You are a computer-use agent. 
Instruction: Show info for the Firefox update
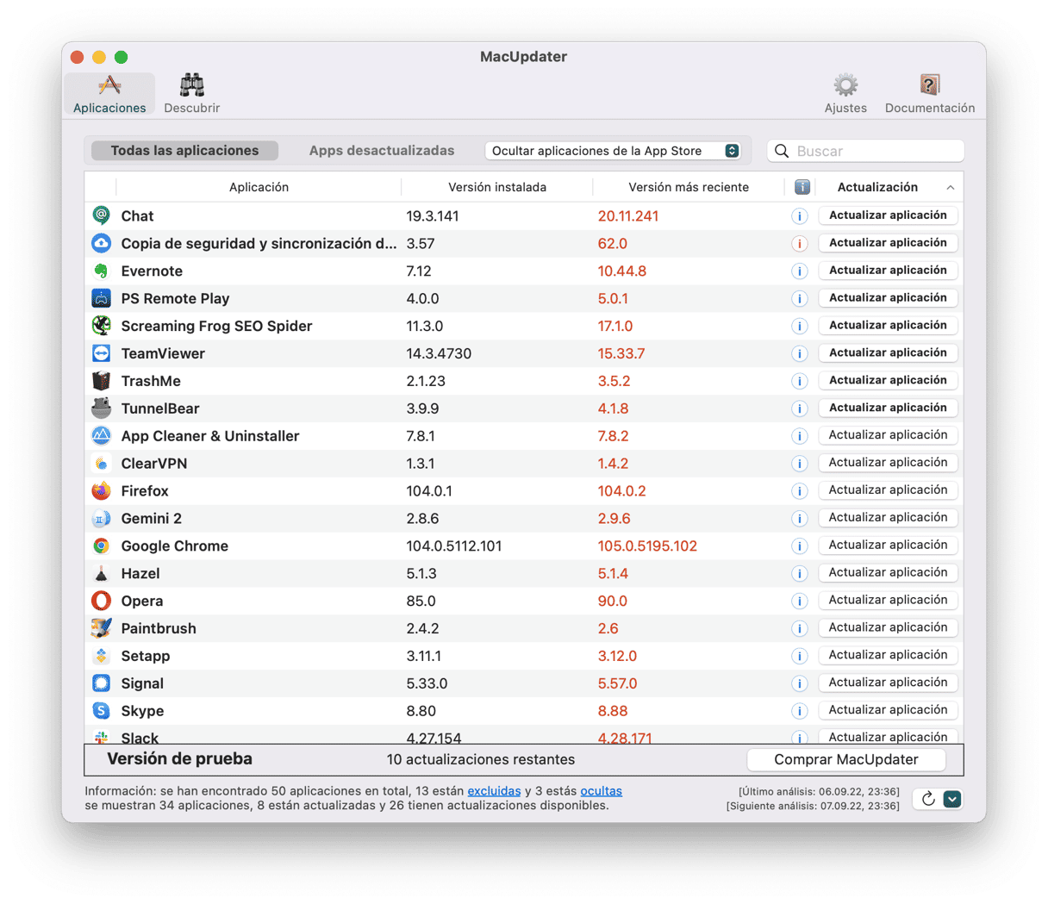(x=800, y=491)
